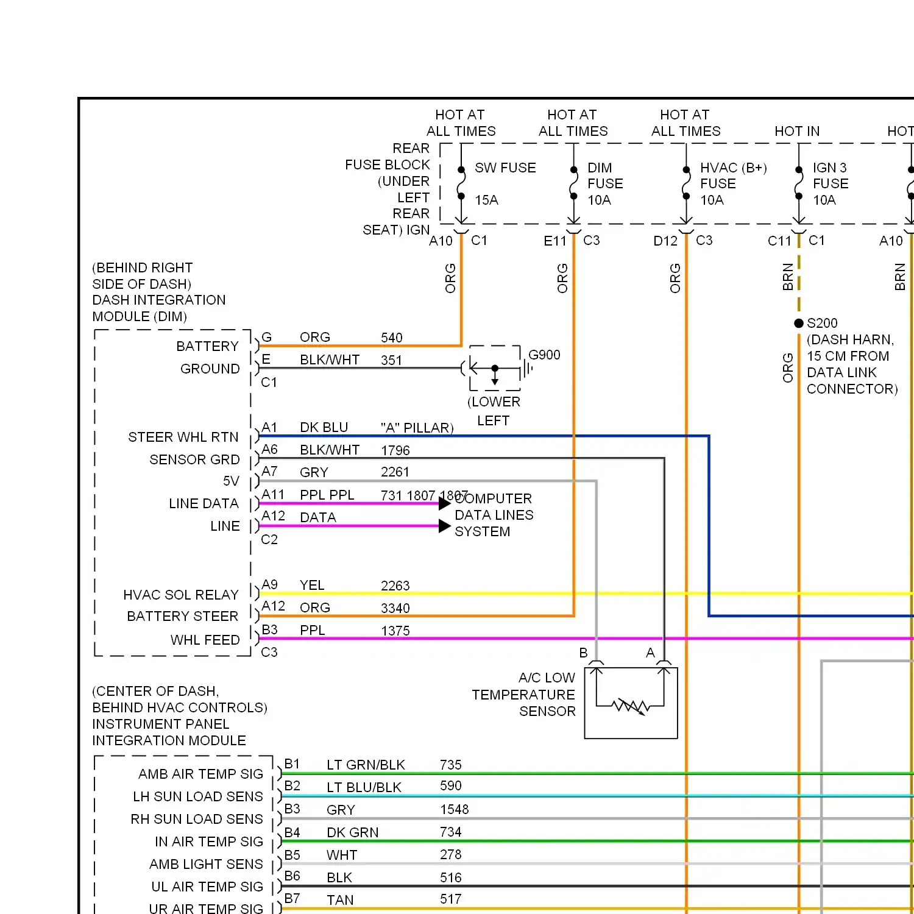Viewport: 914px width, 914px height.
Task: Click the DK GRN wire label
Action: pyautogui.click(x=353, y=832)
